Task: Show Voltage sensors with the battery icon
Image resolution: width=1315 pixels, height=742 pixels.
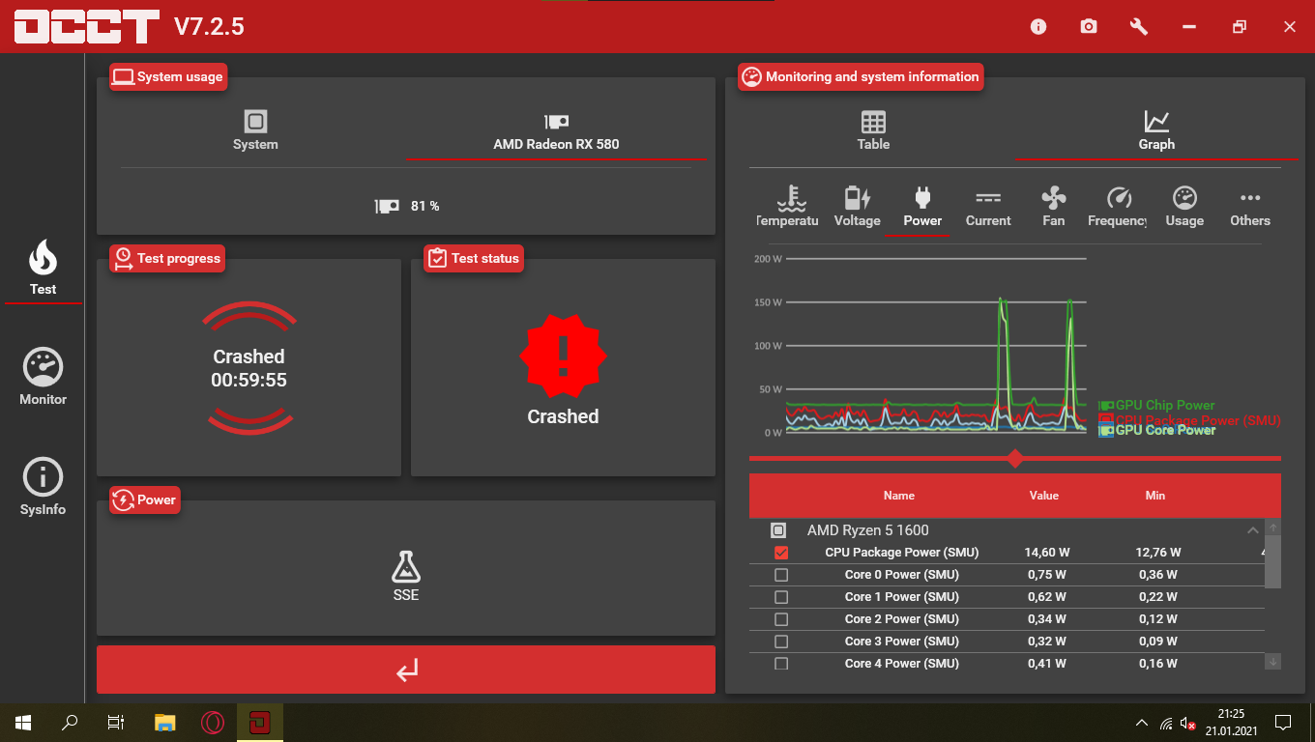Action: click(x=857, y=198)
